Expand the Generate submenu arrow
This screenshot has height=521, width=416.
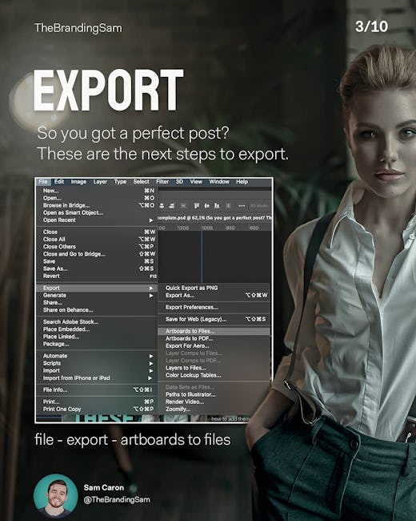[151, 296]
